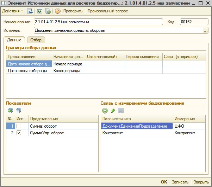The width and height of the screenshot is (212, 187).
Task: Check all indicators icon in Показатели
Action: (x=10, y=111)
